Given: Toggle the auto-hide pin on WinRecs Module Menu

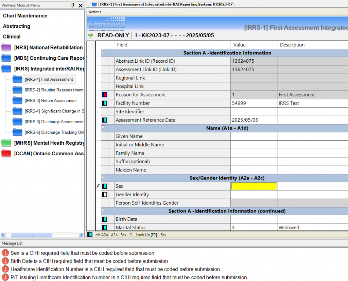Looking at the screenshot, I should click(x=73, y=5).
